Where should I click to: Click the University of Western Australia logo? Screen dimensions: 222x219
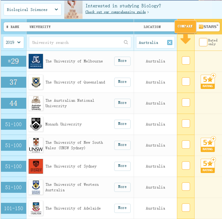(36, 187)
